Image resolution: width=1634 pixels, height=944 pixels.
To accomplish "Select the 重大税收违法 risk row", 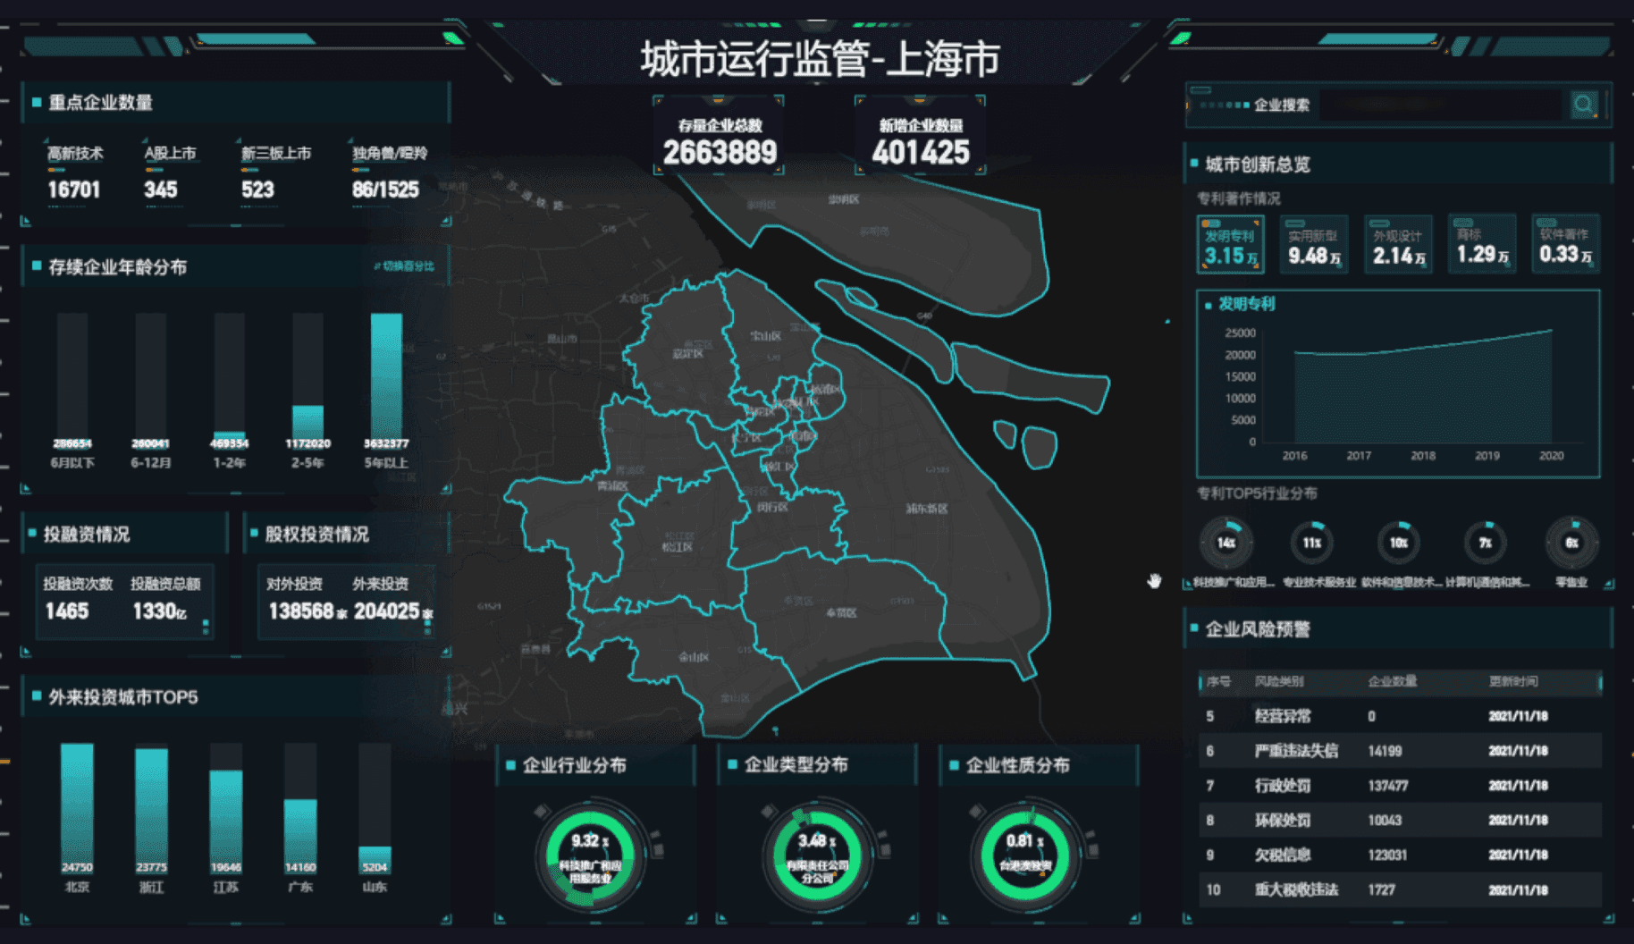I will click(1400, 889).
